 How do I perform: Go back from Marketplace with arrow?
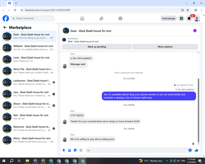pos(5,27)
